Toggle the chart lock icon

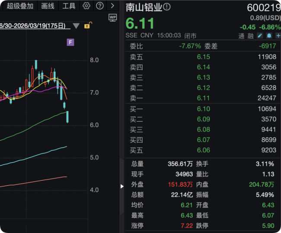point(88,25)
